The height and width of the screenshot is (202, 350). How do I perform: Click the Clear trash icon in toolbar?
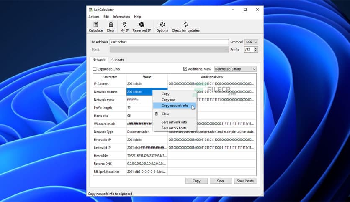click(x=111, y=25)
